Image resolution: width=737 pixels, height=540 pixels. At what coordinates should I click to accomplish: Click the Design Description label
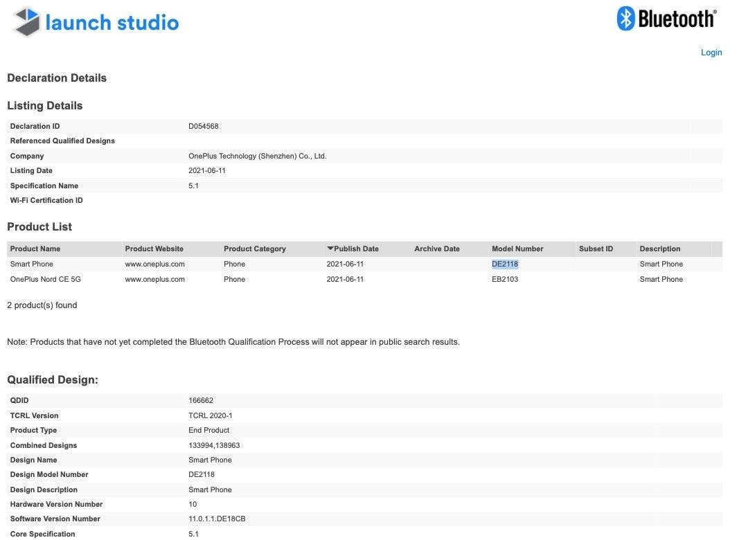44,489
